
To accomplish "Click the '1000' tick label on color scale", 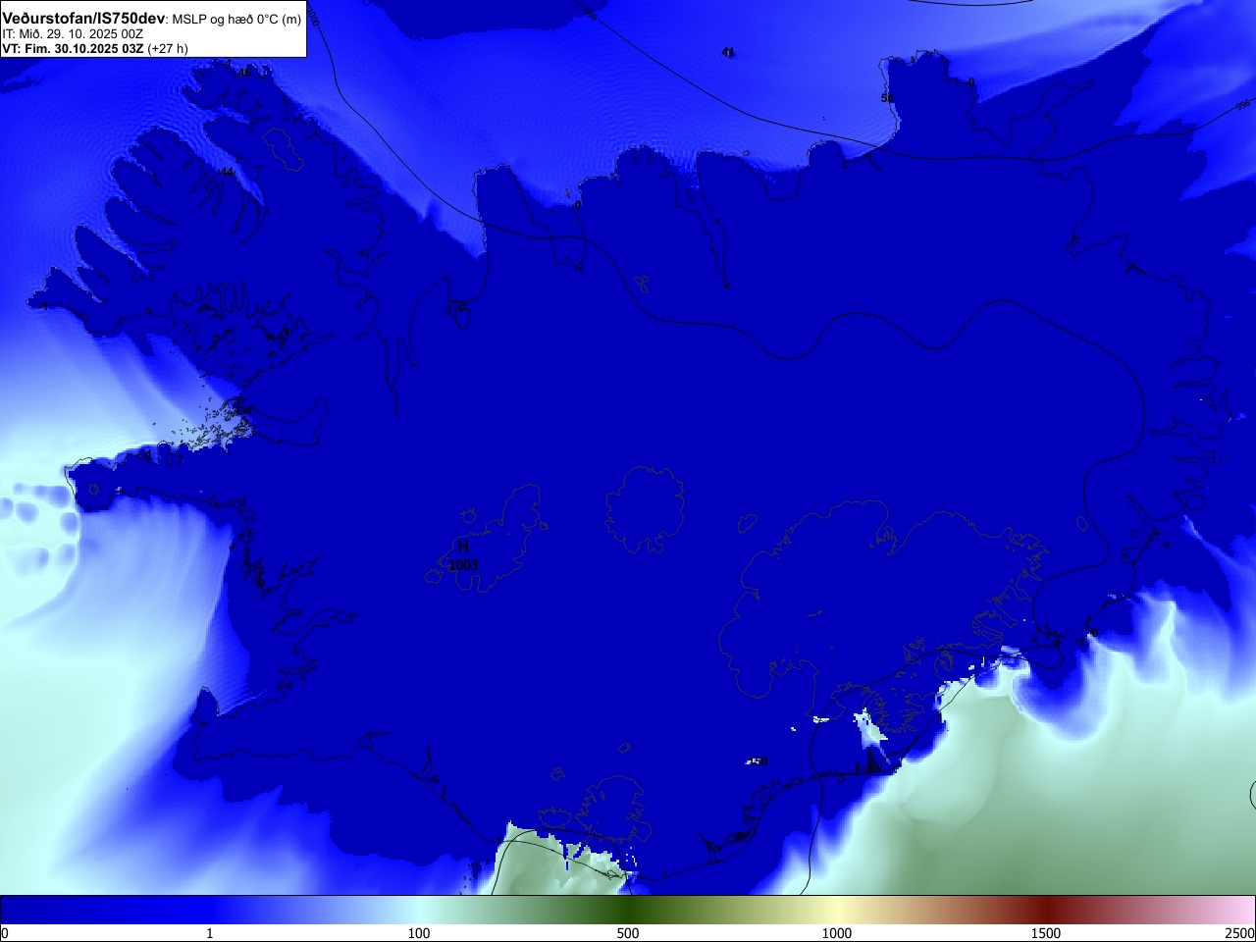I will pos(837,933).
